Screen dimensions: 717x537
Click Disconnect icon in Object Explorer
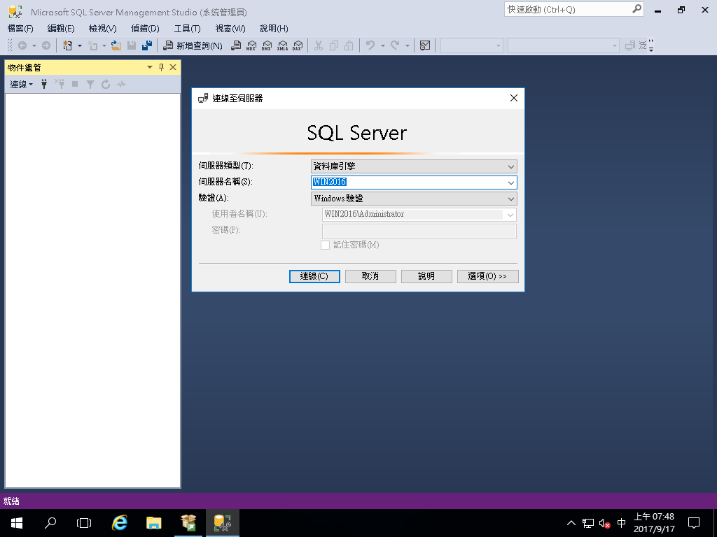tap(60, 84)
